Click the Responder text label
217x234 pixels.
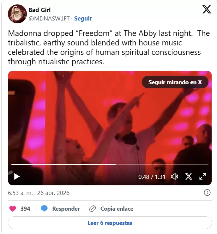(66, 209)
